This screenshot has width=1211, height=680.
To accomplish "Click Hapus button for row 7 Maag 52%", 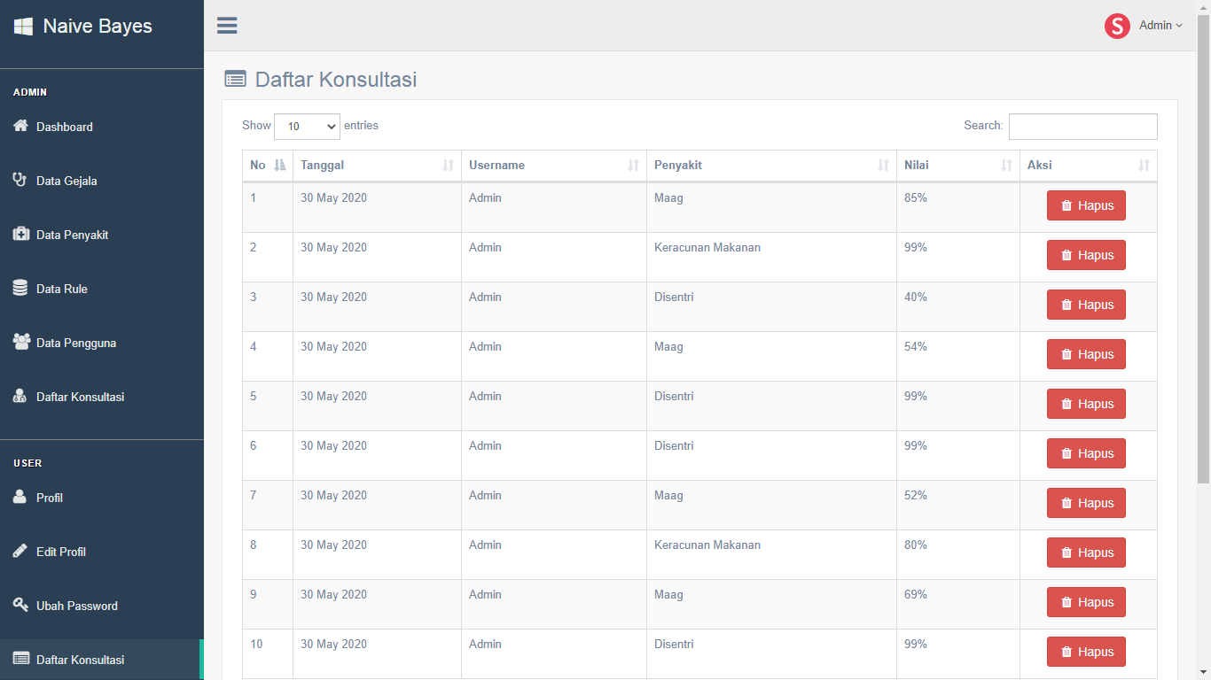I will 1086,503.
